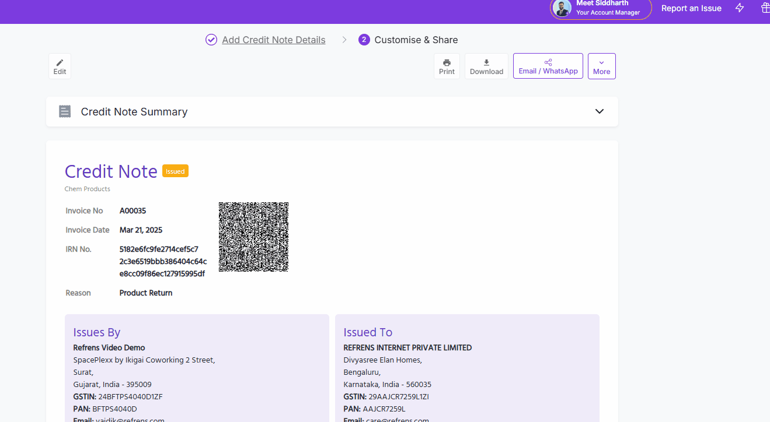Click the lightning bolt icon
Viewport: 770px width, 422px height.
click(740, 8)
